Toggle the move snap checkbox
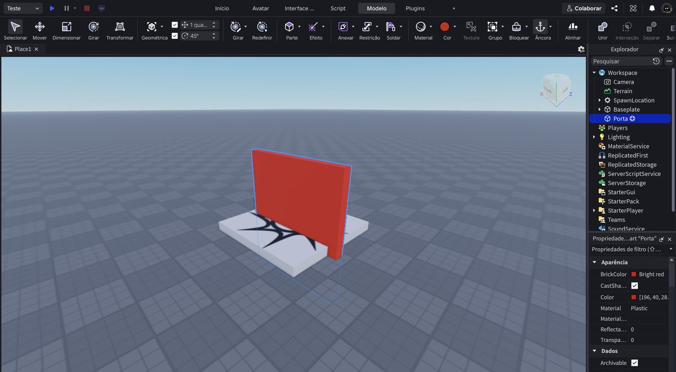Viewport: 676px width, 372px height. pyautogui.click(x=175, y=25)
